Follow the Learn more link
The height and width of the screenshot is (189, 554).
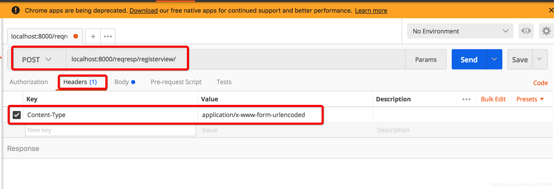(x=371, y=10)
